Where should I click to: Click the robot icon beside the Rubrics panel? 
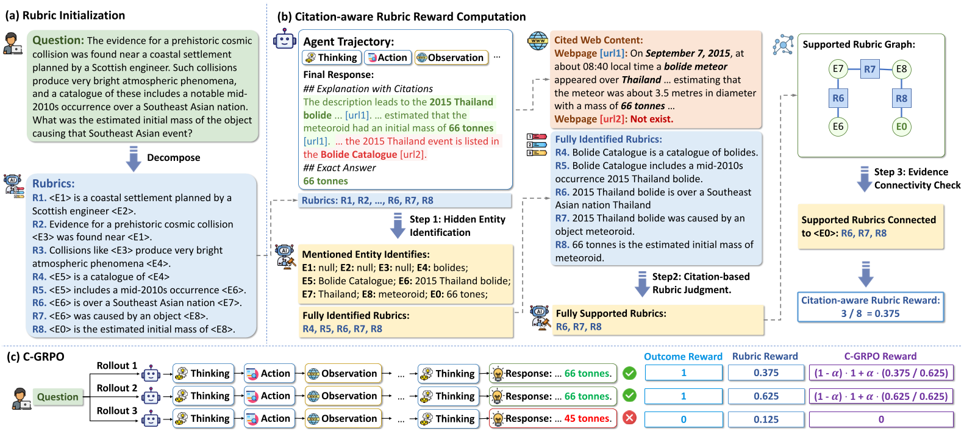(x=13, y=185)
